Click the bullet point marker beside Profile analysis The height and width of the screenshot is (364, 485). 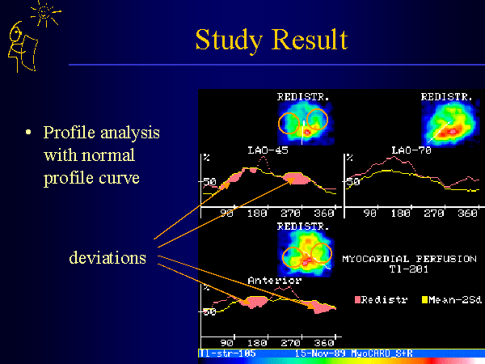point(29,132)
